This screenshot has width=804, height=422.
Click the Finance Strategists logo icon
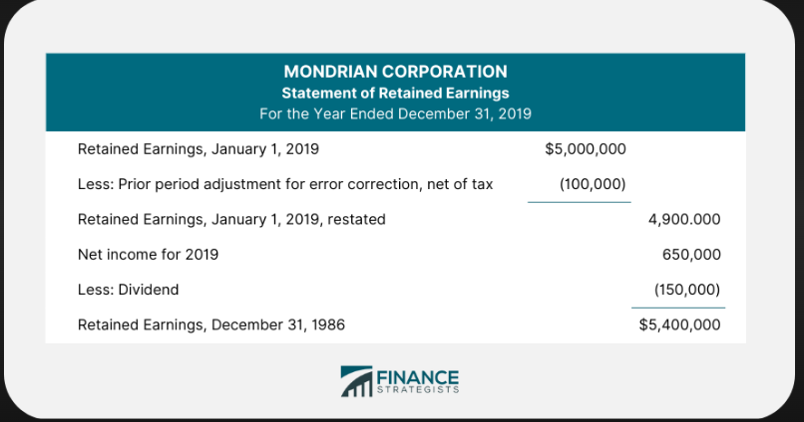point(355,381)
